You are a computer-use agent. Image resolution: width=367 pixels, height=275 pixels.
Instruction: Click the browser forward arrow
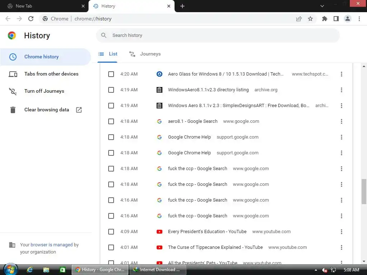19,19
